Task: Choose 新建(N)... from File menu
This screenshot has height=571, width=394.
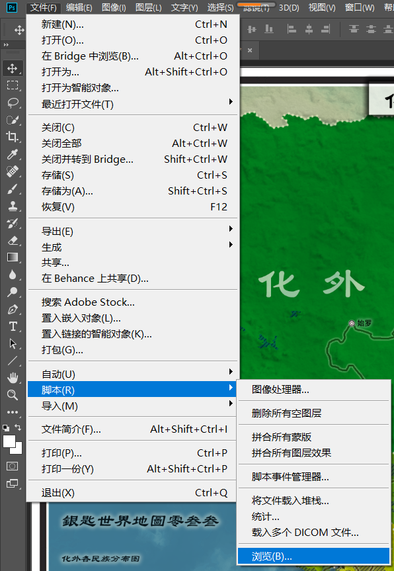Action: [133, 24]
